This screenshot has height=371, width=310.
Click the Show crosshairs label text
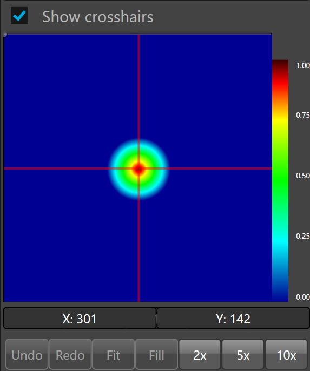coord(97,17)
